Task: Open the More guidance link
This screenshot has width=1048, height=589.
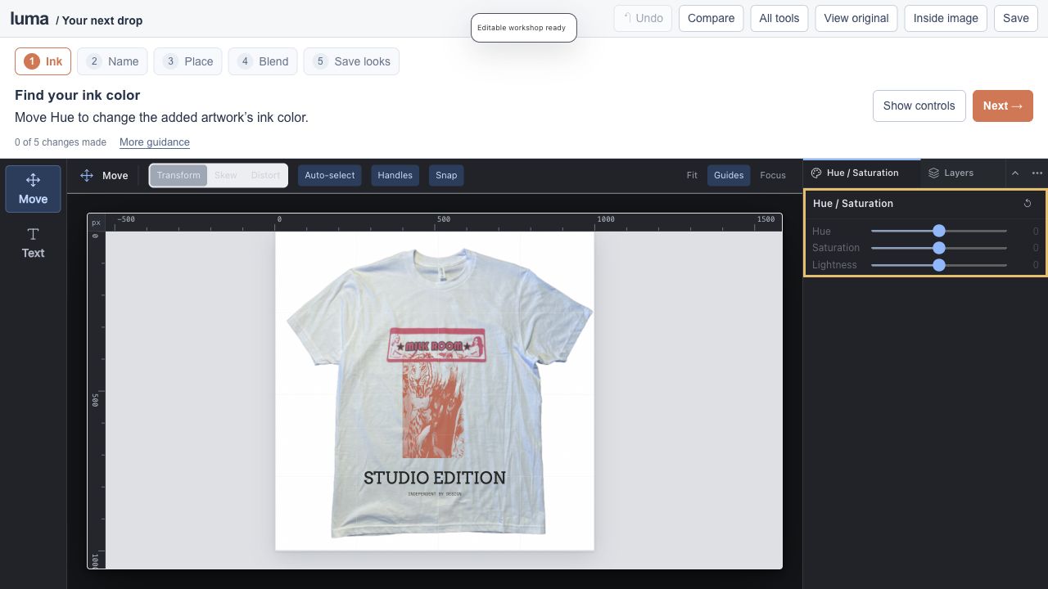Action: tap(155, 142)
